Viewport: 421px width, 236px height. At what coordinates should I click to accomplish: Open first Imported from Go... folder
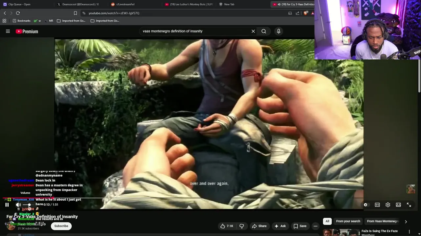tap(71, 21)
